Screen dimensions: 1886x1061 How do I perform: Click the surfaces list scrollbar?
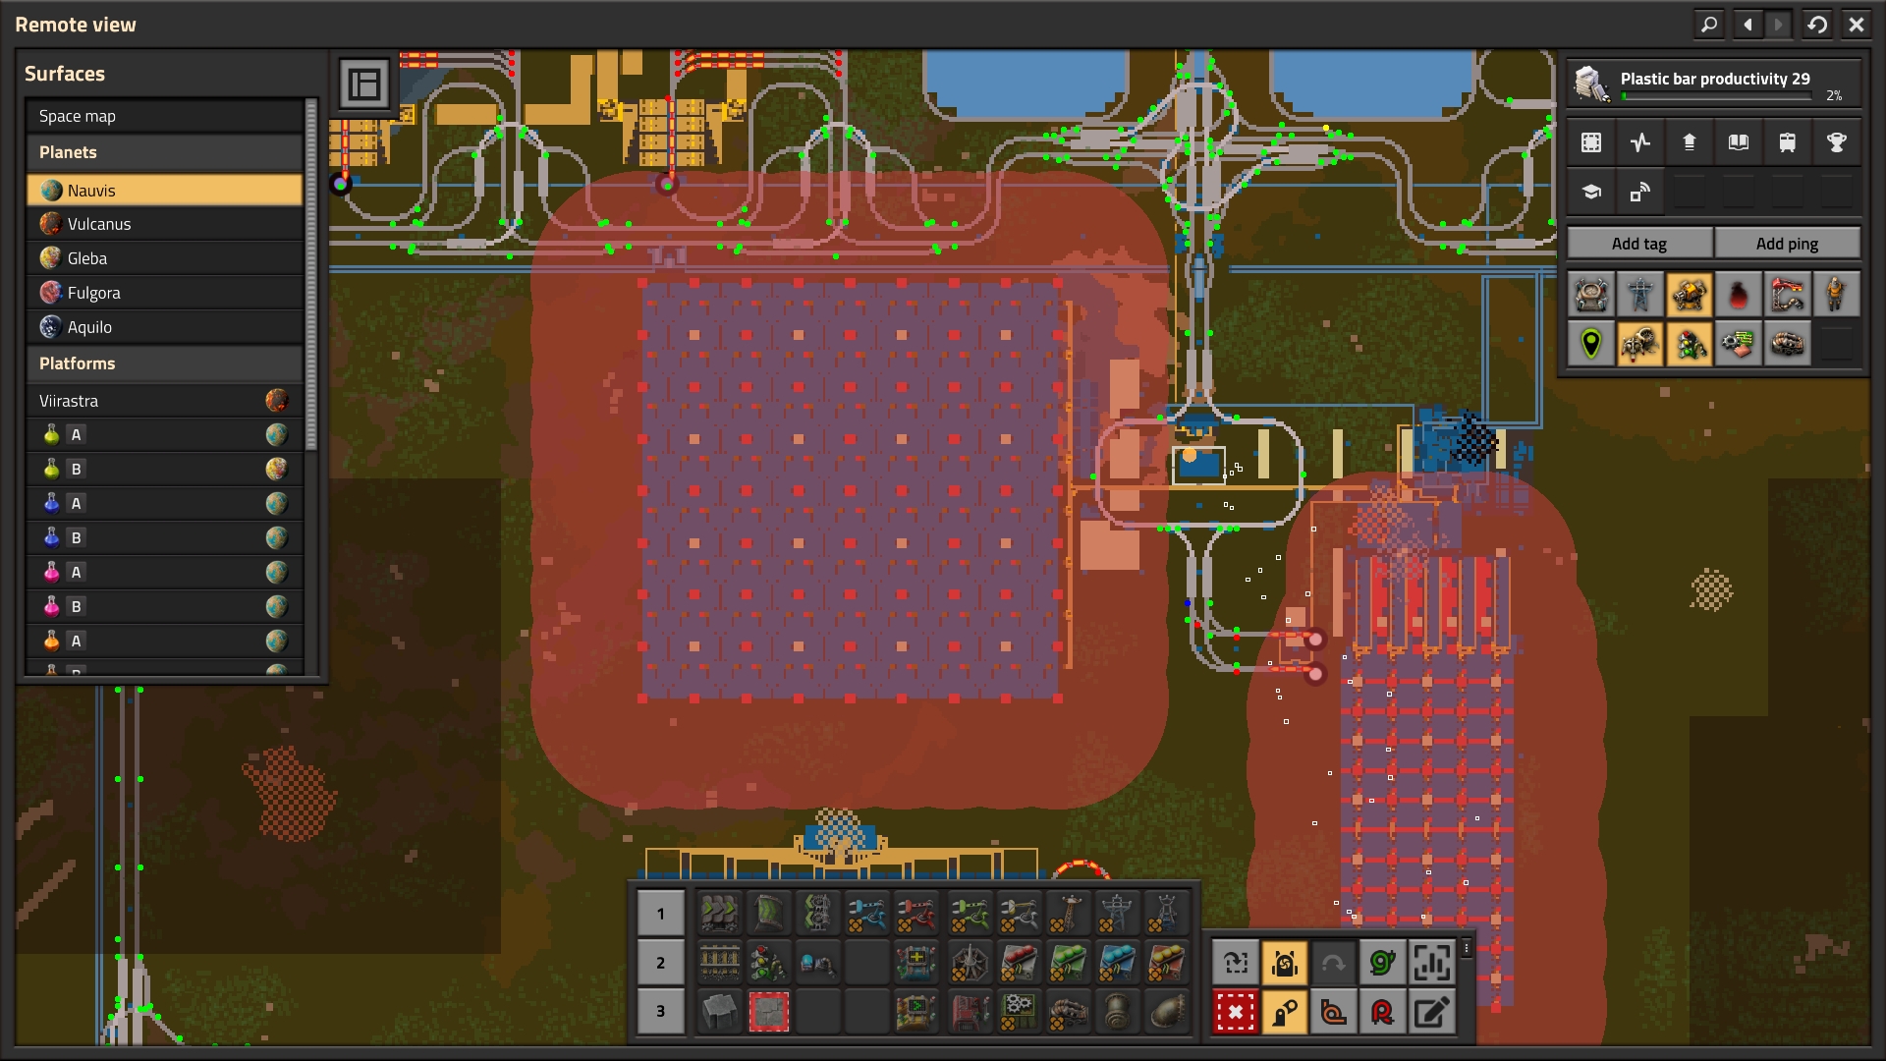click(311, 275)
